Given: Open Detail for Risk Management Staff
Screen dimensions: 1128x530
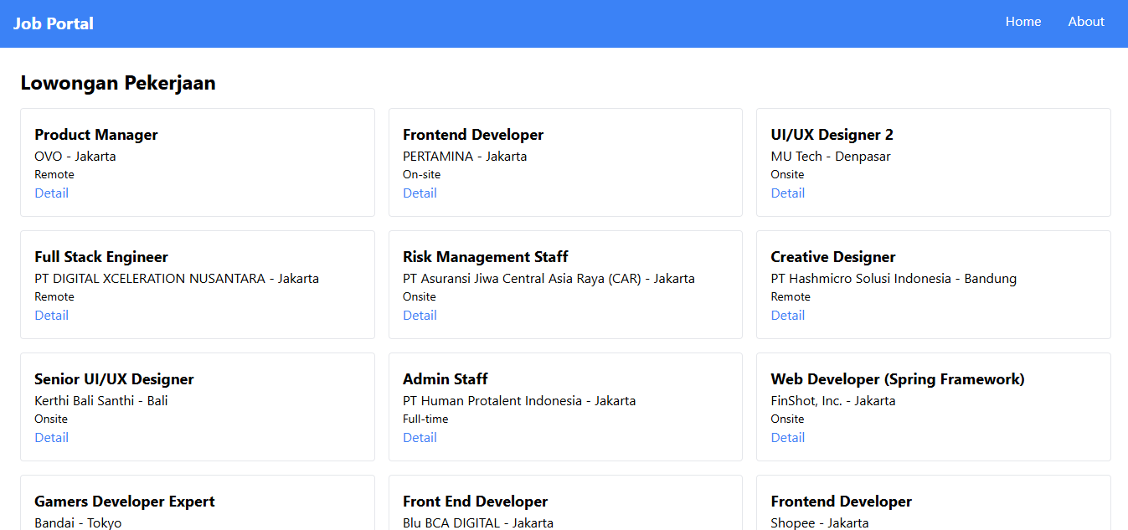Looking at the screenshot, I should tap(420, 316).
